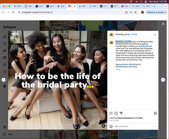169x139 pixels.
Task: Open cateyemakeuplover liker profile
Action: tap(125, 118)
